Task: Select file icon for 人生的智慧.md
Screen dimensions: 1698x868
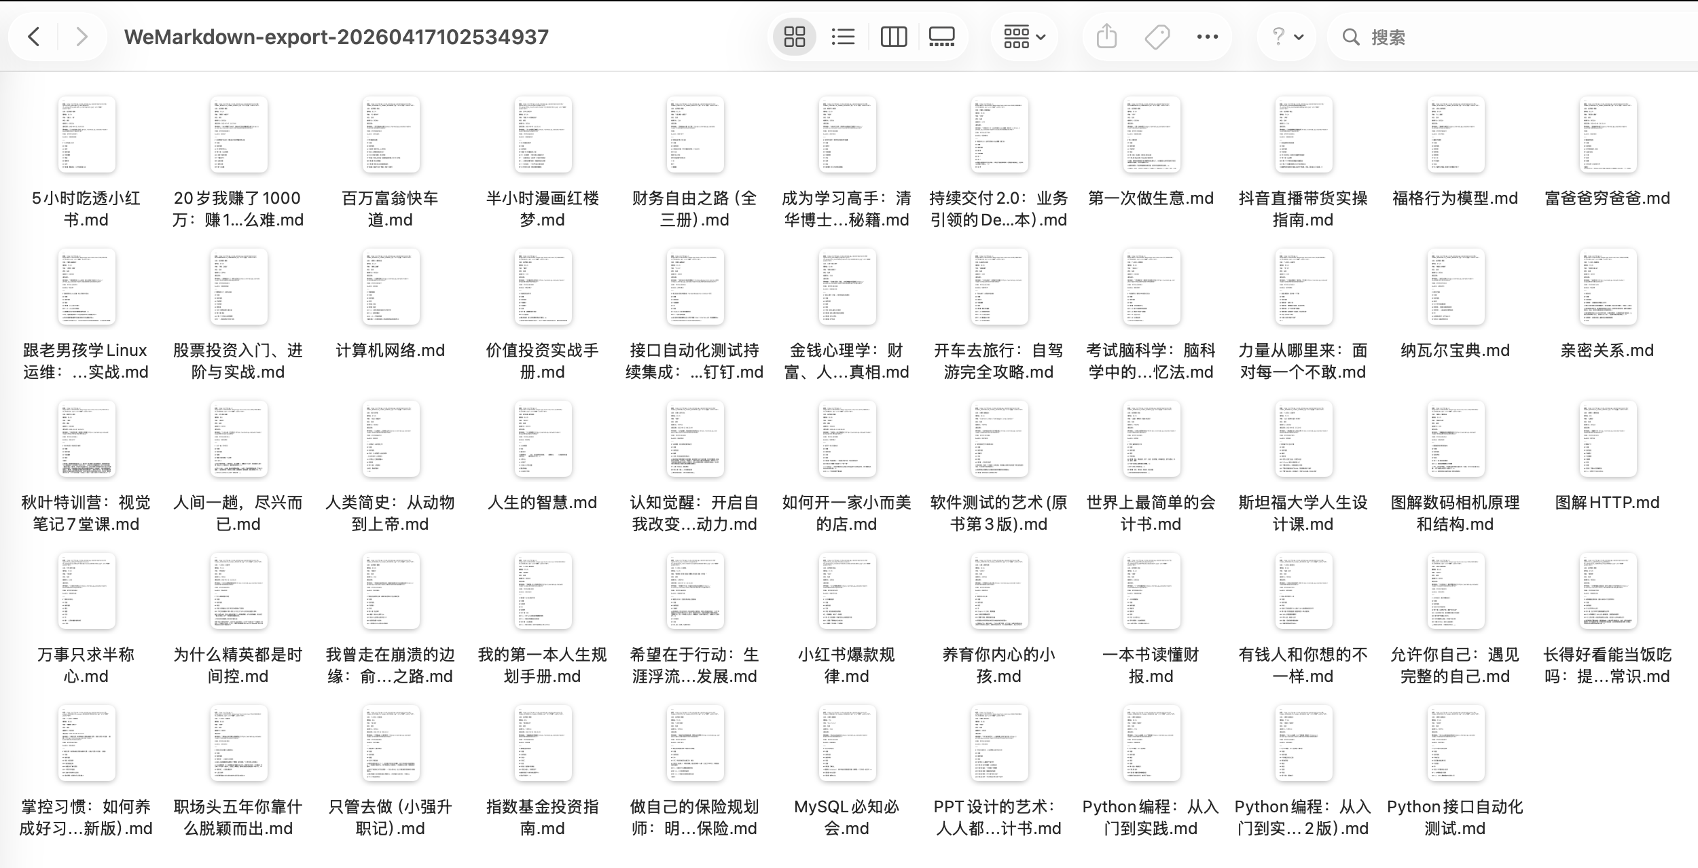Action: [x=543, y=439]
